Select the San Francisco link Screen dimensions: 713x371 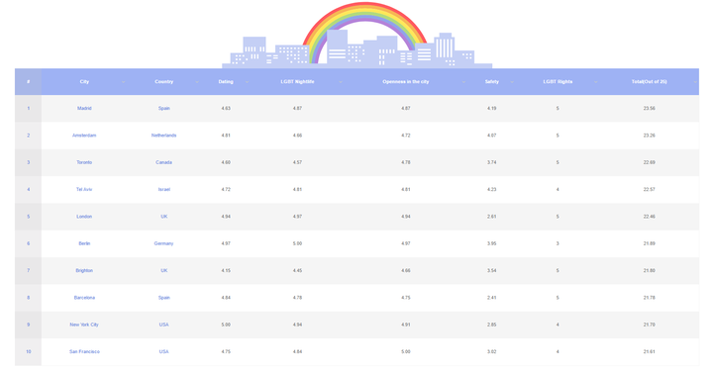(x=84, y=351)
